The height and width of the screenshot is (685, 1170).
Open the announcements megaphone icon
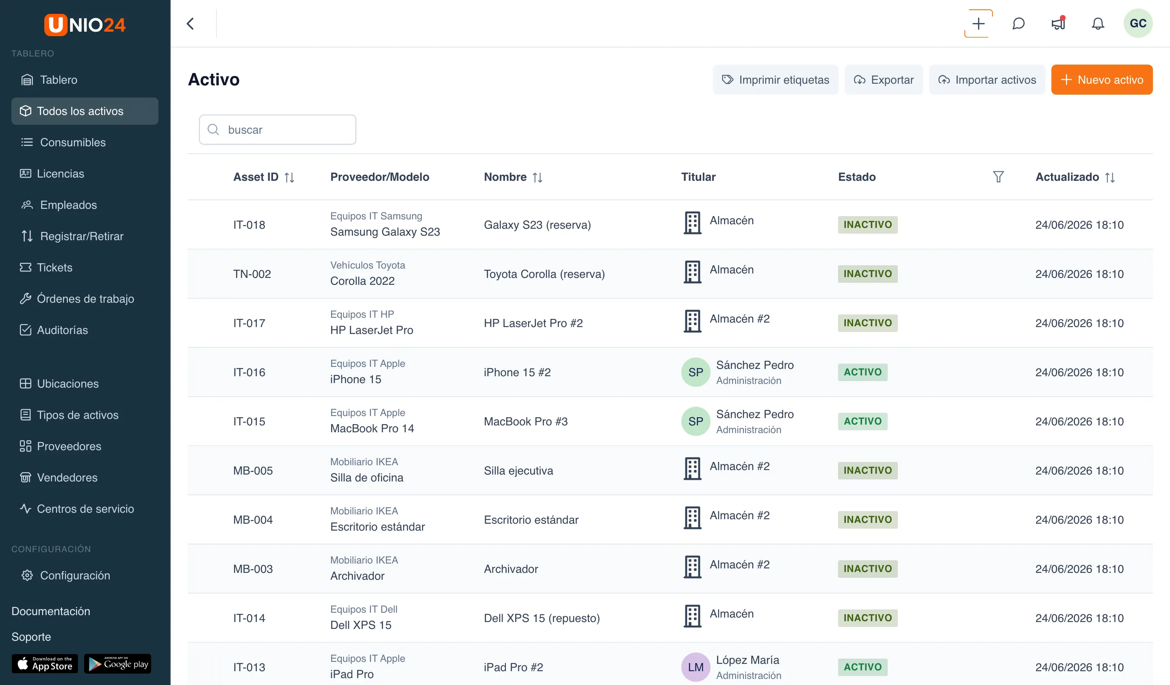1058,23
